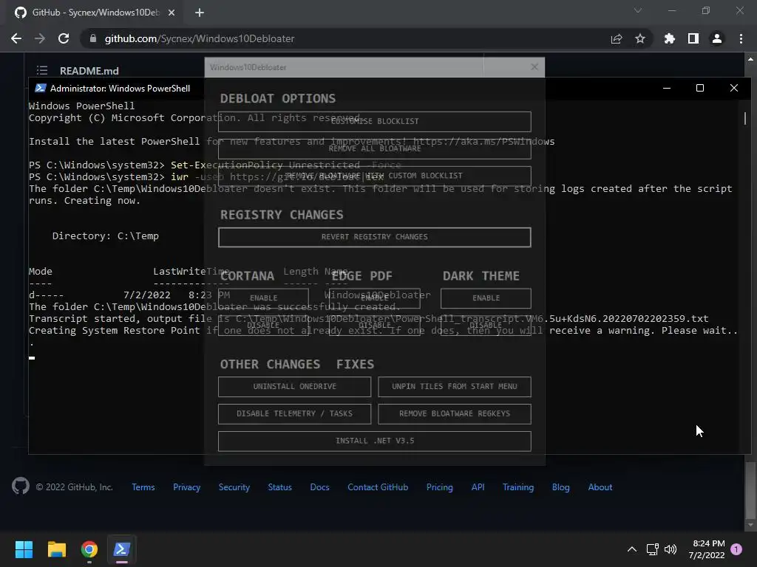Image resolution: width=757 pixels, height=567 pixels.
Task: Click the PowerShell window scrollbar thumb
Action: pos(745,118)
